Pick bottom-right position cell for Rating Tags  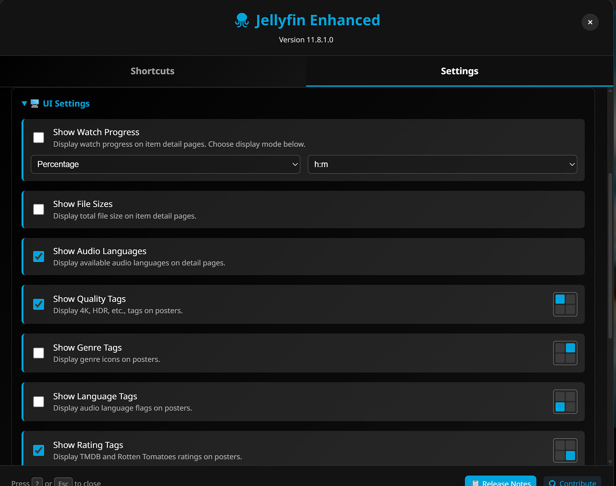tap(571, 456)
